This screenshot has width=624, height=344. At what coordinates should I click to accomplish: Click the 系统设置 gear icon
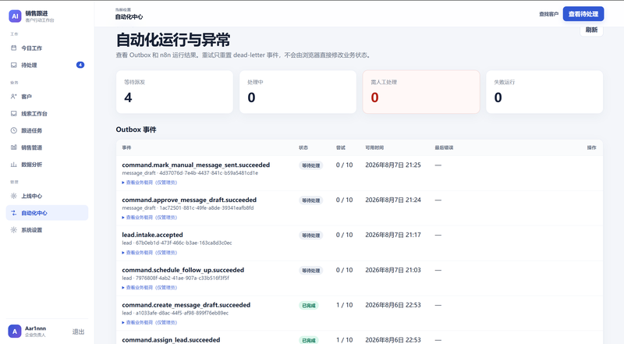13,230
